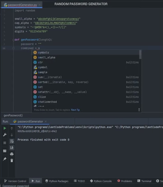Clear console output with trash icon
163x187 pixels.
(x=12, y=161)
